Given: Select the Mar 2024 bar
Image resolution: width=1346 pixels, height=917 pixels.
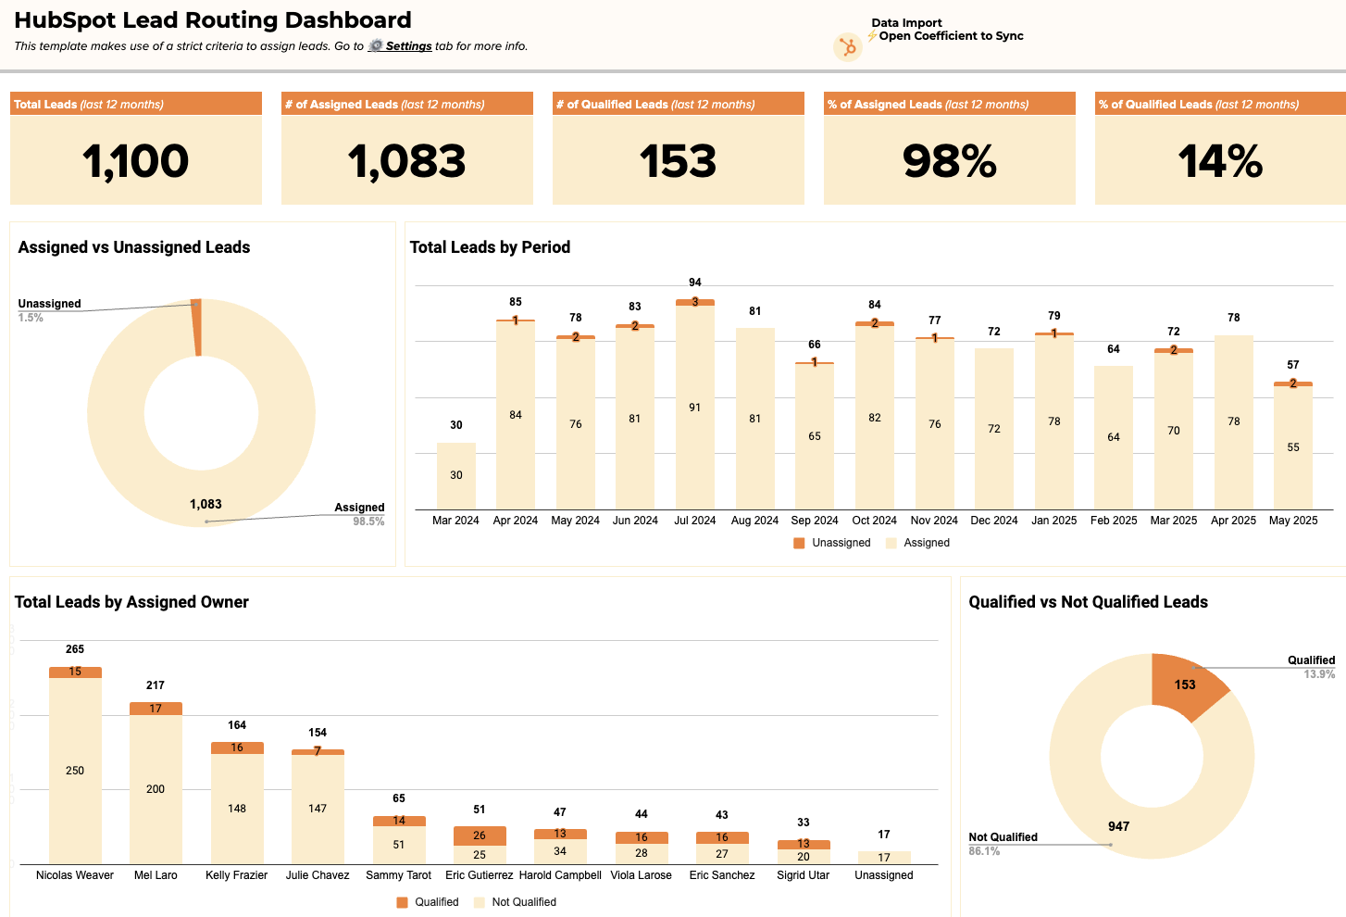Looking at the screenshot, I should [456, 476].
